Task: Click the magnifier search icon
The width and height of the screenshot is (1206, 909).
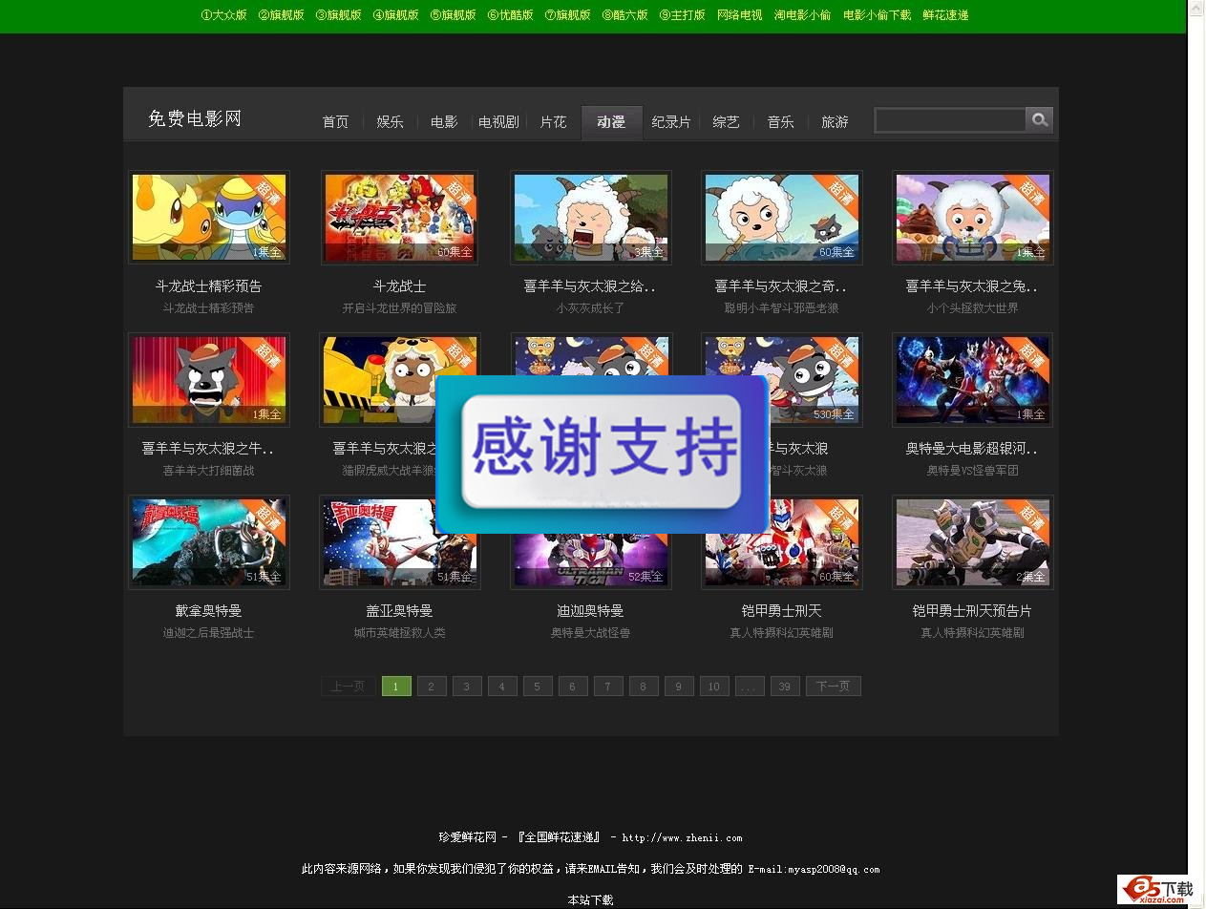Action: (1040, 119)
